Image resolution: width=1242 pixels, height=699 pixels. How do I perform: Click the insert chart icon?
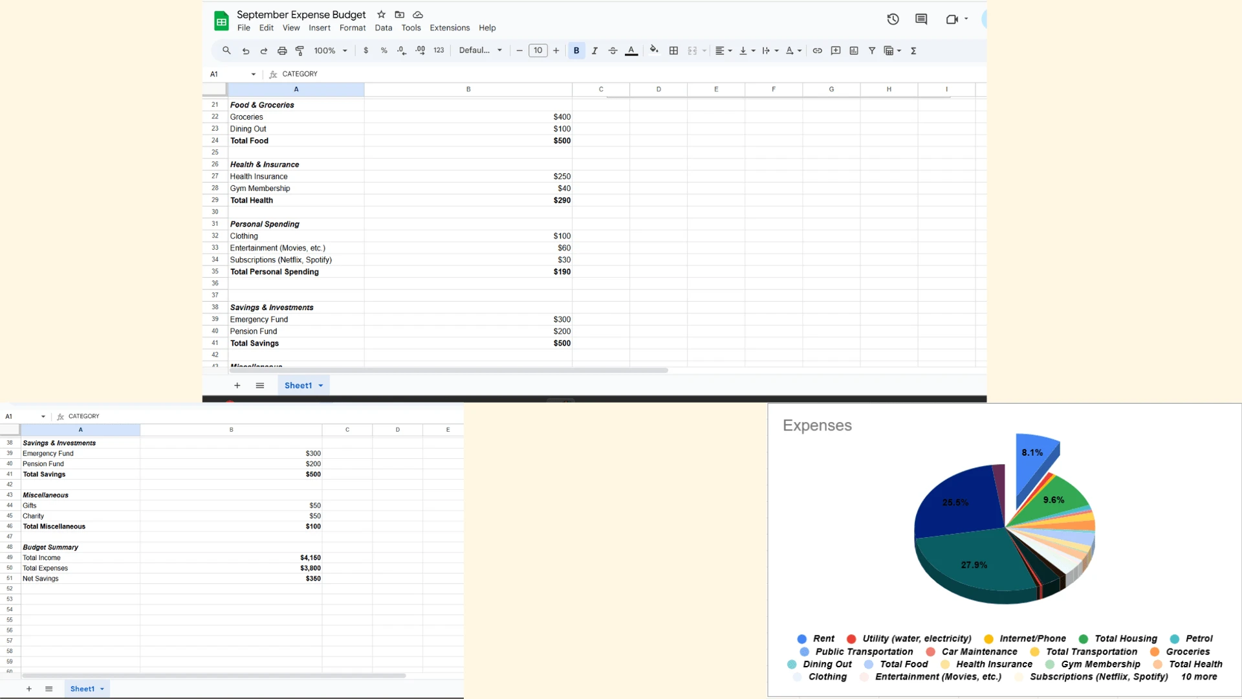point(854,50)
